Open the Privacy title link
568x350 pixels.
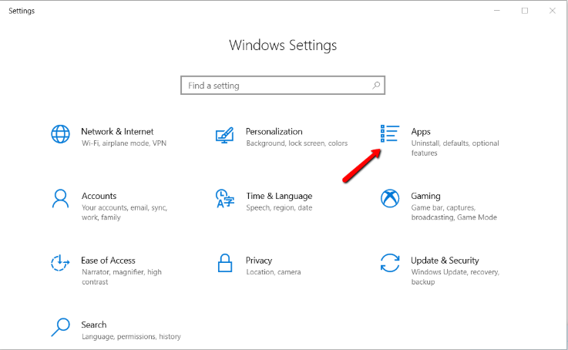click(x=259, y=261)
